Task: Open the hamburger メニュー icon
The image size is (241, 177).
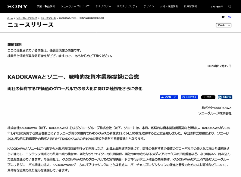Action: tap(224, 25)
